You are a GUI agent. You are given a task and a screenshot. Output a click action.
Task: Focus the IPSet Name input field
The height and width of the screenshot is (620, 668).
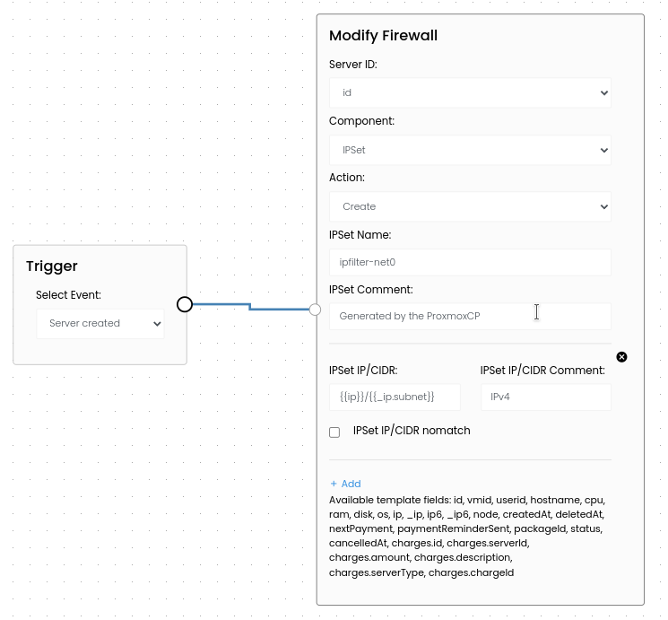(x=470, y=263)
